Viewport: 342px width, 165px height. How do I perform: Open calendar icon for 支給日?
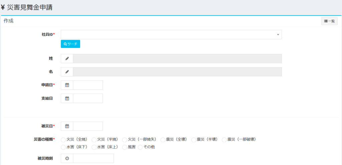point(67,99)
